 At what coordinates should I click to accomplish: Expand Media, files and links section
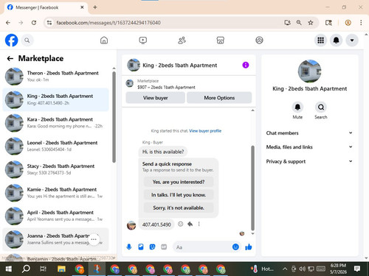point(309,147)
